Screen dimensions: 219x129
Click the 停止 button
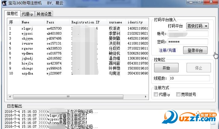pyautogui.click(x=199, y=68)
